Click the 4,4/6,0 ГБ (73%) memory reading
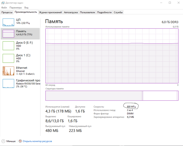 tap(24, 34)
